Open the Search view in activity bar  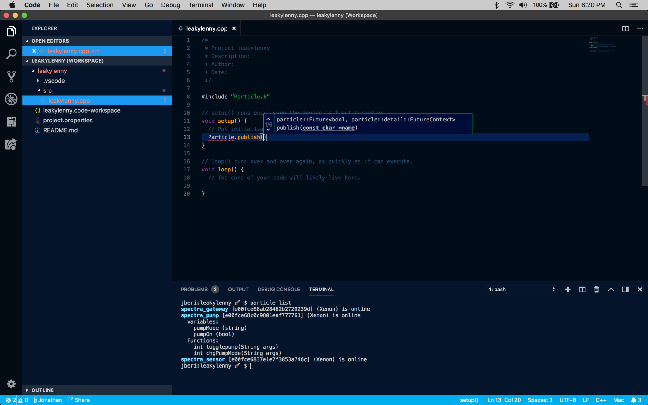(11, 54)
